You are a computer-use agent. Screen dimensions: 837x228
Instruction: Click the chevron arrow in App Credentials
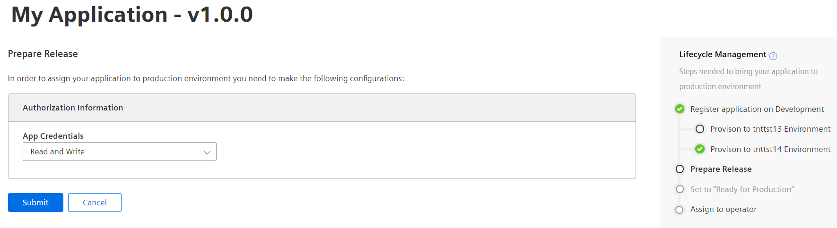pyautogui.click(x=207, y=152)
